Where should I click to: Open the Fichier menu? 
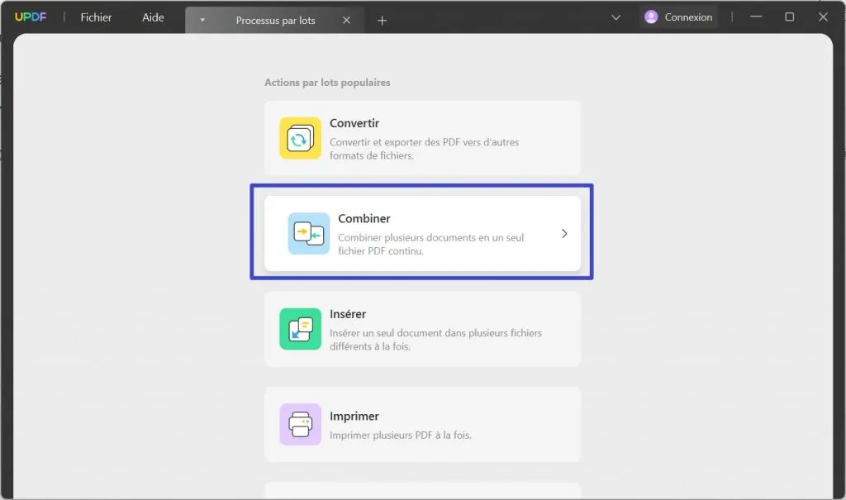click(95, 17)
